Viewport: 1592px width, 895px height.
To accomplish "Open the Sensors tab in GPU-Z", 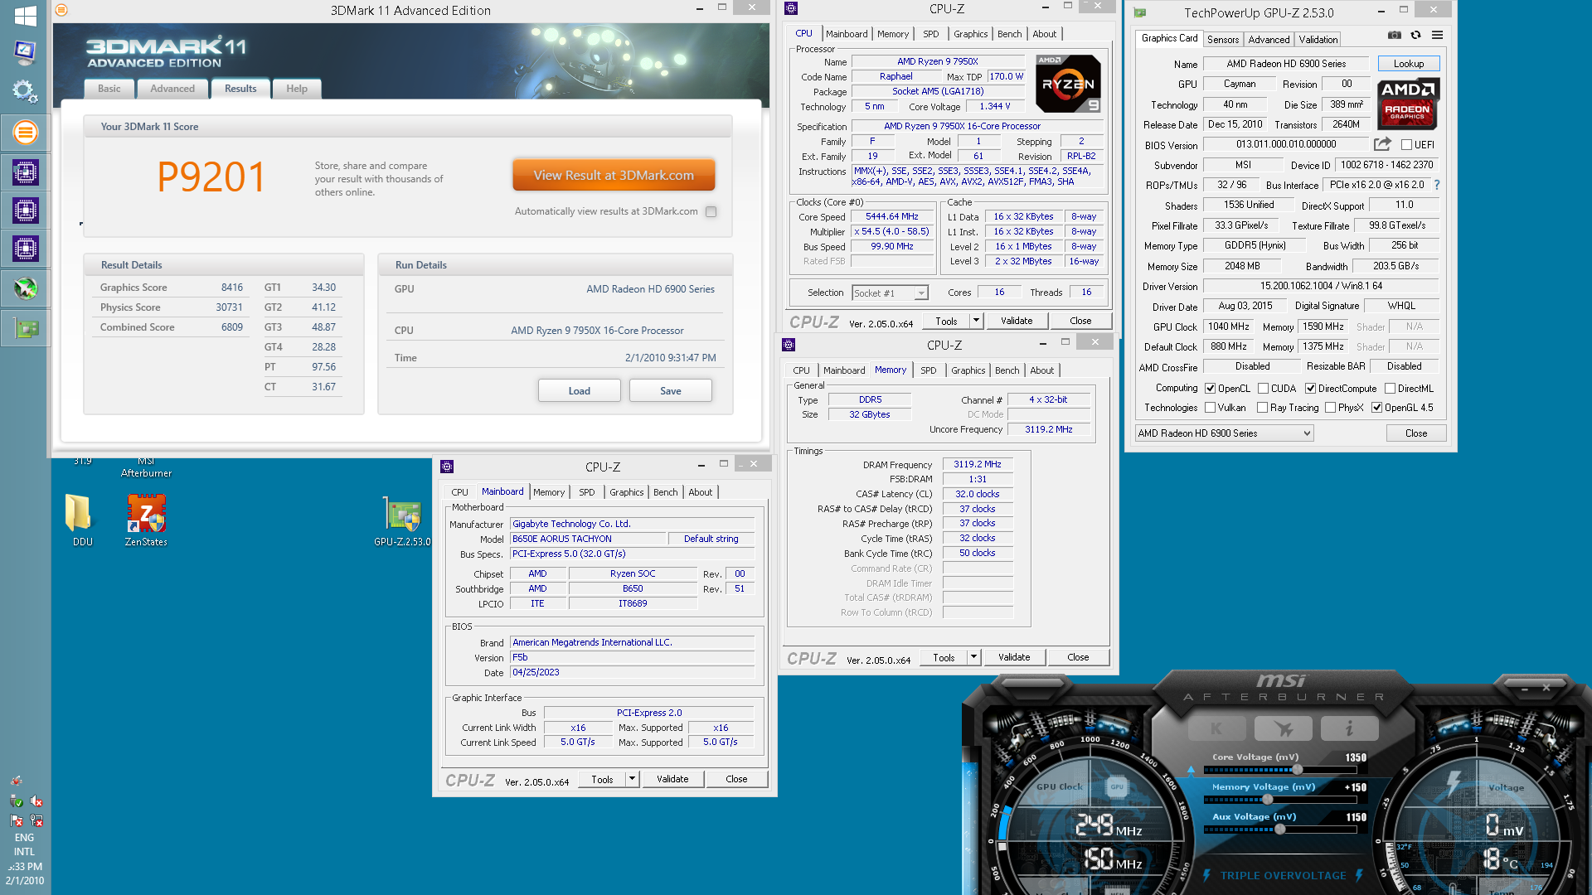I will [1223, 39].
